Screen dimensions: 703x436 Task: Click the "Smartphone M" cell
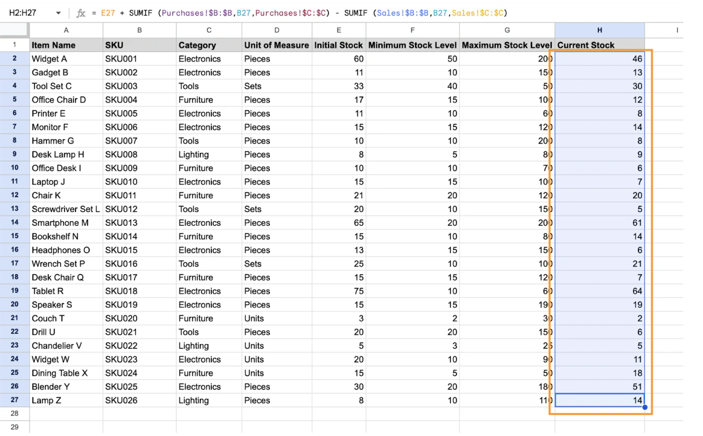click(66, 222)
